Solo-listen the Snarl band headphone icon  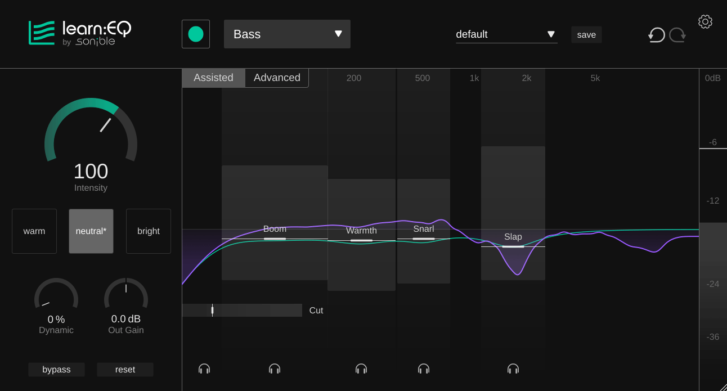[424, 369]
